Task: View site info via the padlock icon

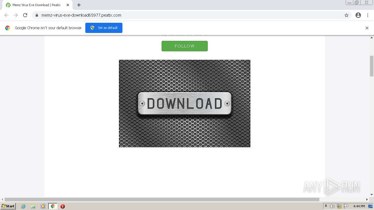Action: [x=37, y=15]
